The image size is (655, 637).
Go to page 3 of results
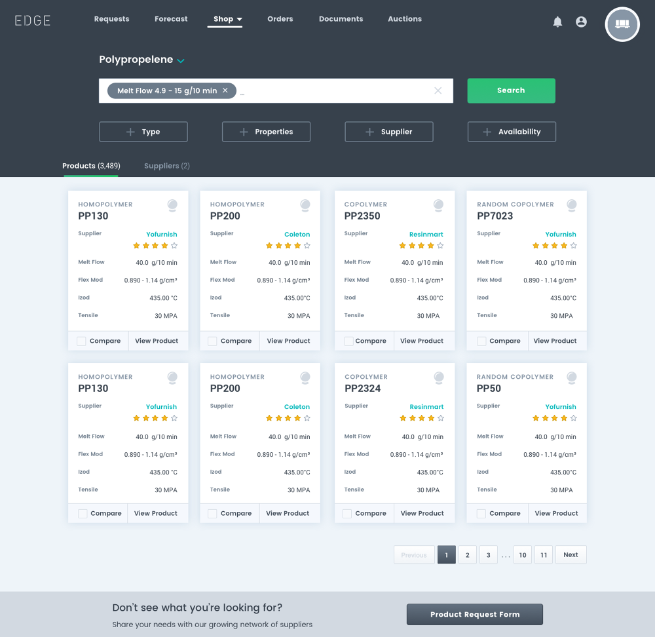point(488,555)
